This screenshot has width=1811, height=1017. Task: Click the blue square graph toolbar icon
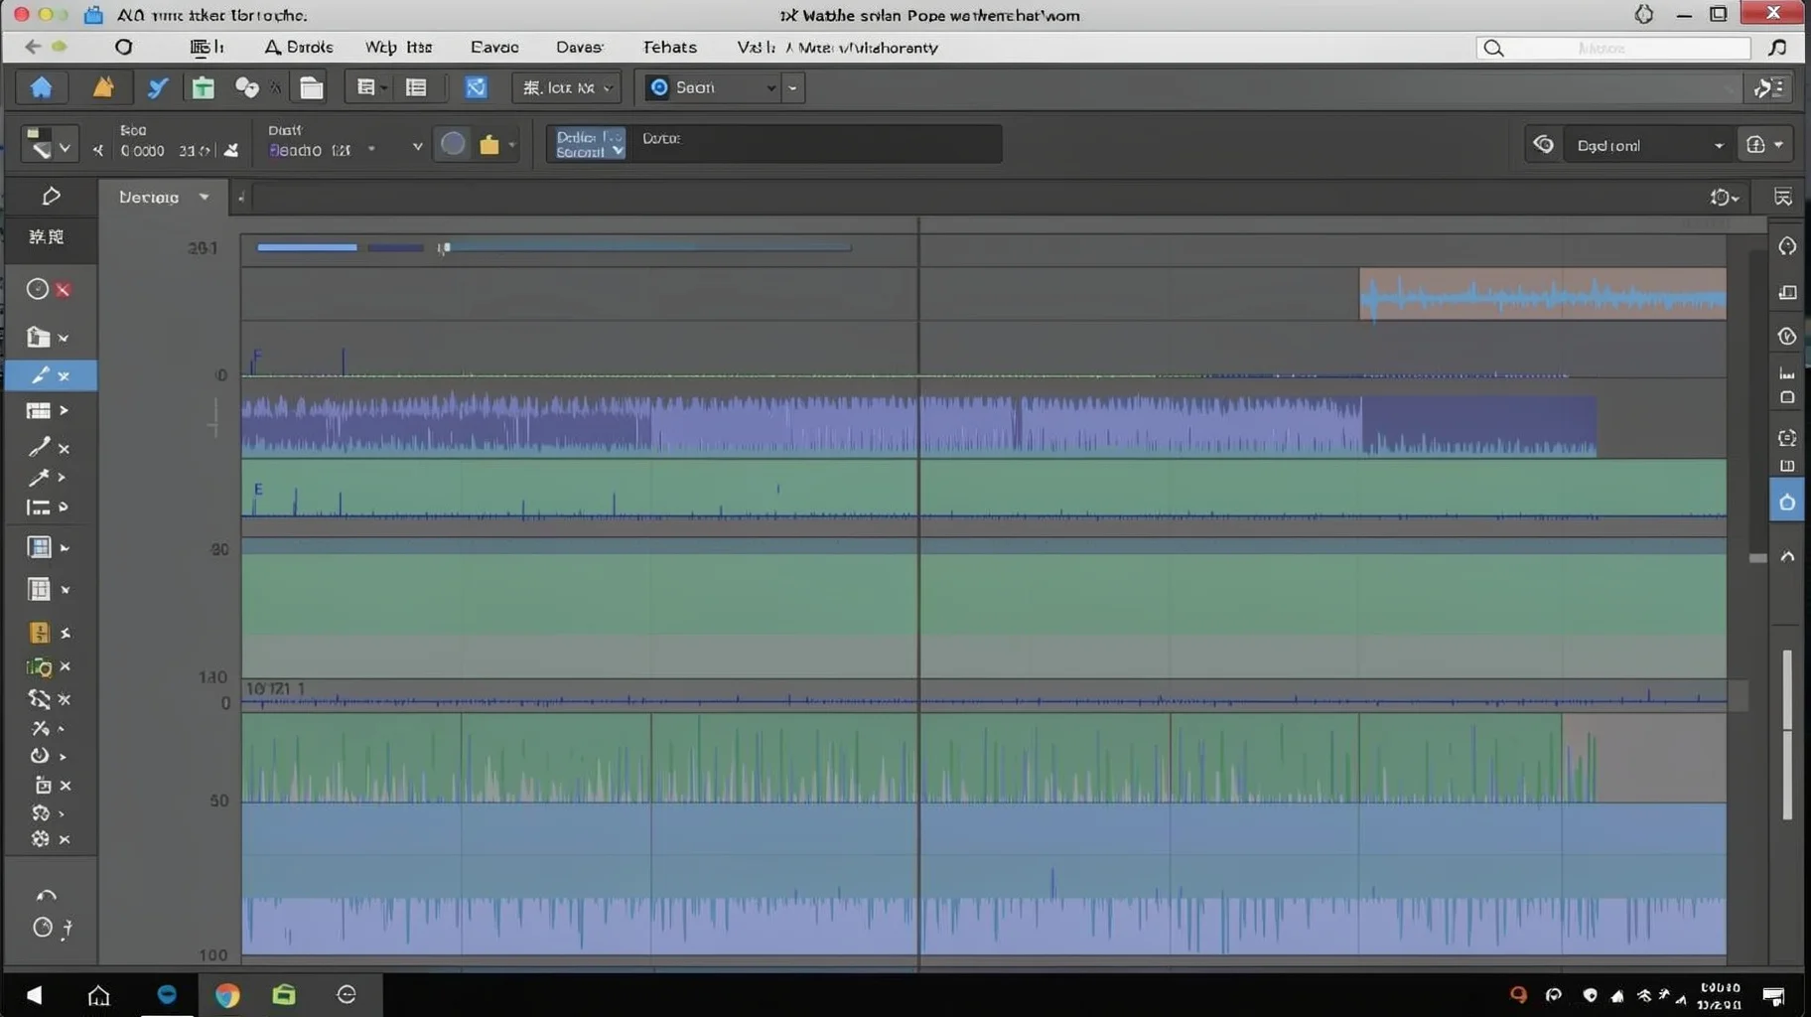tap(477, 87)
